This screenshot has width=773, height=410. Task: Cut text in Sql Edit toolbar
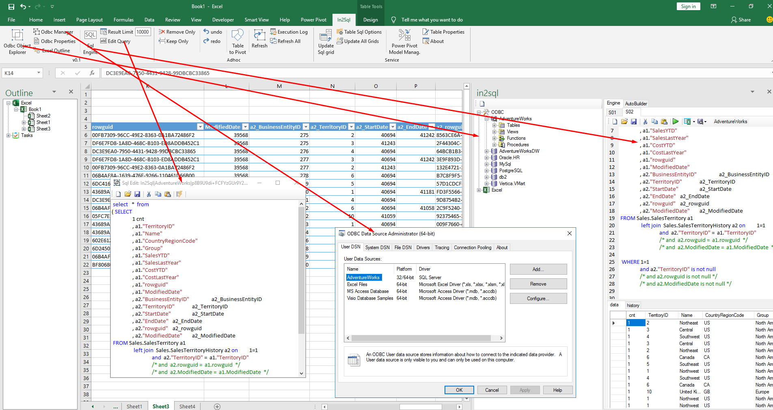149,194
